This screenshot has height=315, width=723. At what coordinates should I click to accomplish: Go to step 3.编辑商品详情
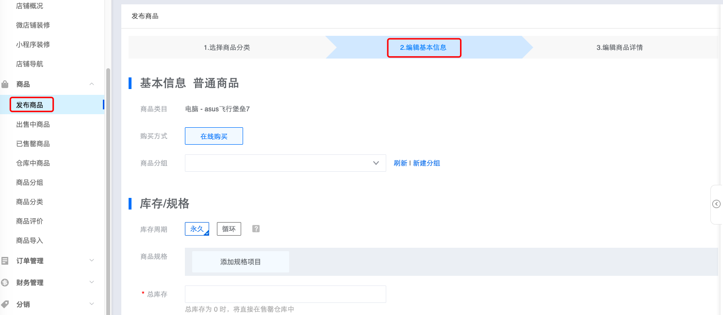pos(620,47)
